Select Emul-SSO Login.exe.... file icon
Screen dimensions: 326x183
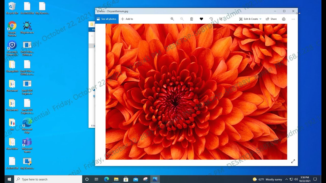pos(27,106)
